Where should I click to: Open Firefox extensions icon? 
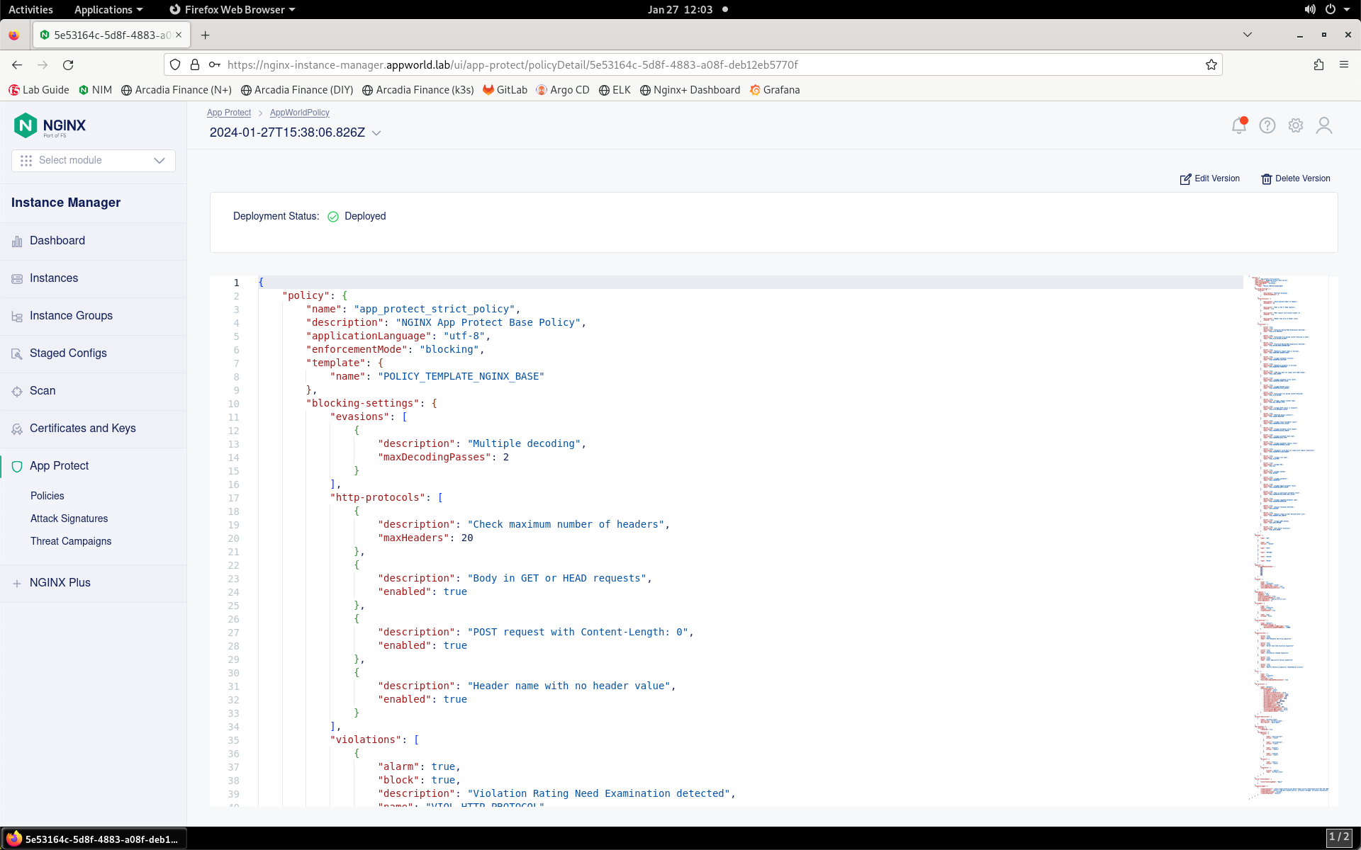click(x=1318, y=64)
